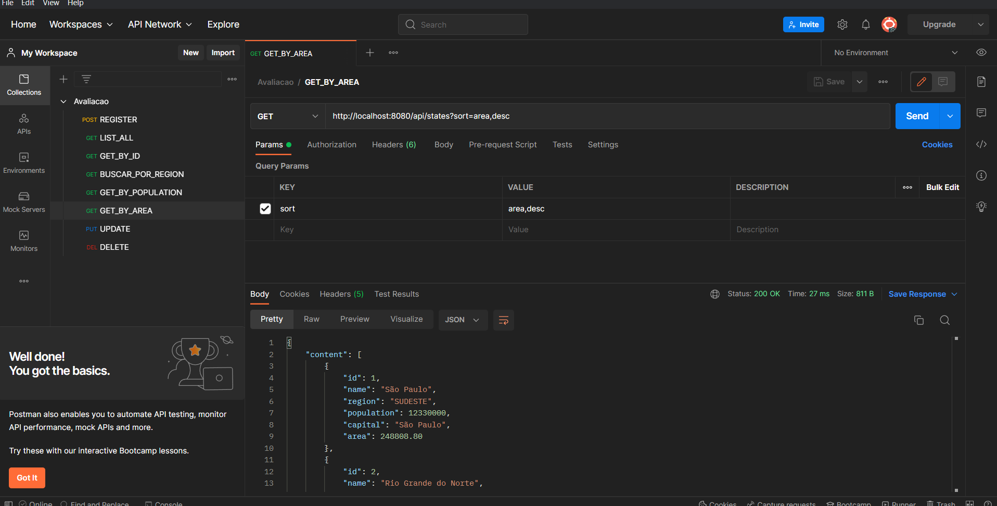Screen dimensions: 997x506
Task: Open the Mock Servers sidebar panel
Action: (24, 203)
